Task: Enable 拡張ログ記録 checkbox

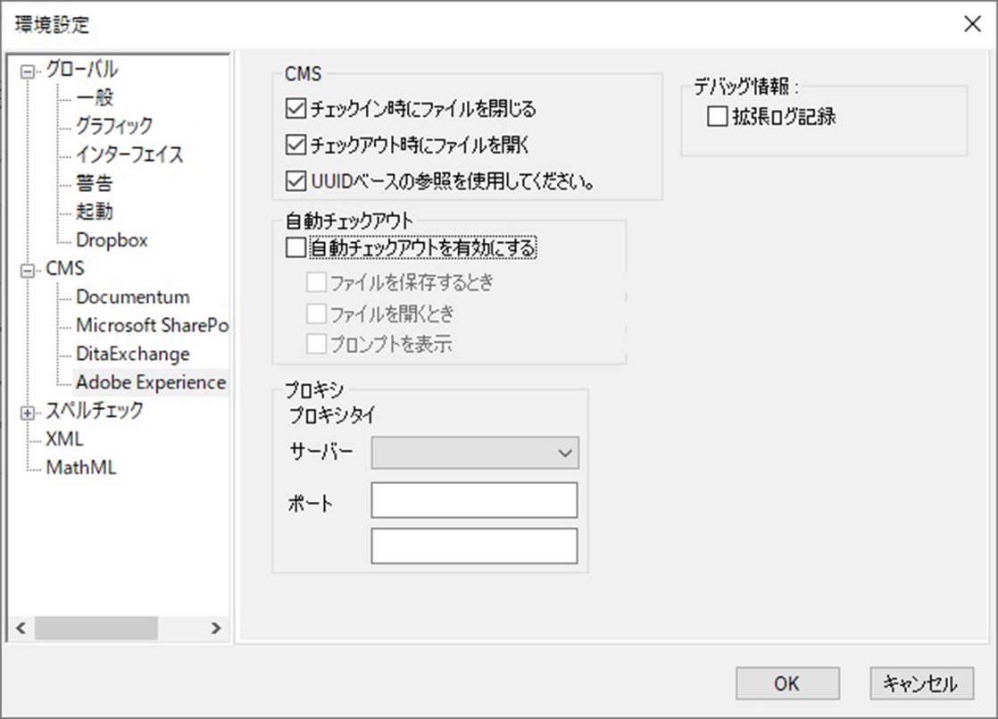Action: pyautogui.click(x=717, y=117)
